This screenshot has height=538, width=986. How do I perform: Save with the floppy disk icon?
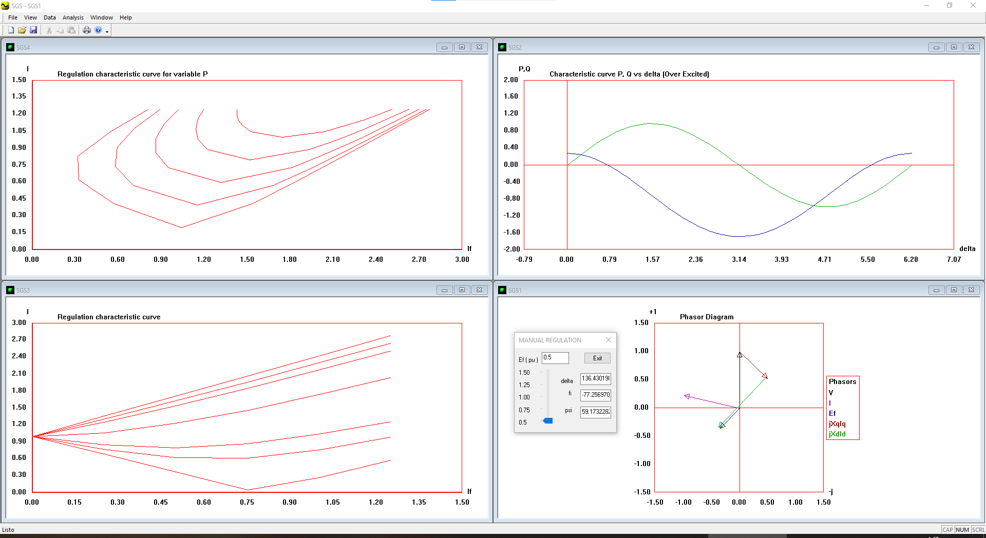tap(33, 30)
